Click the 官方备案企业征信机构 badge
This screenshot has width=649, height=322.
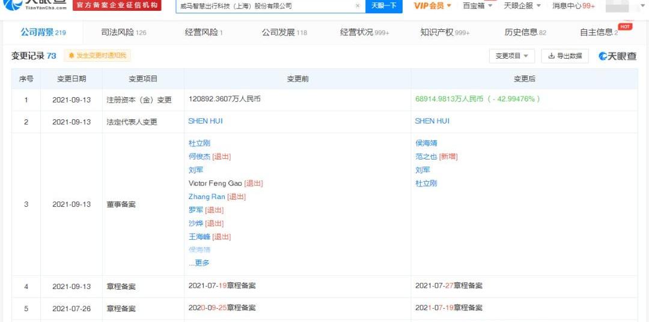coord(117,5)
